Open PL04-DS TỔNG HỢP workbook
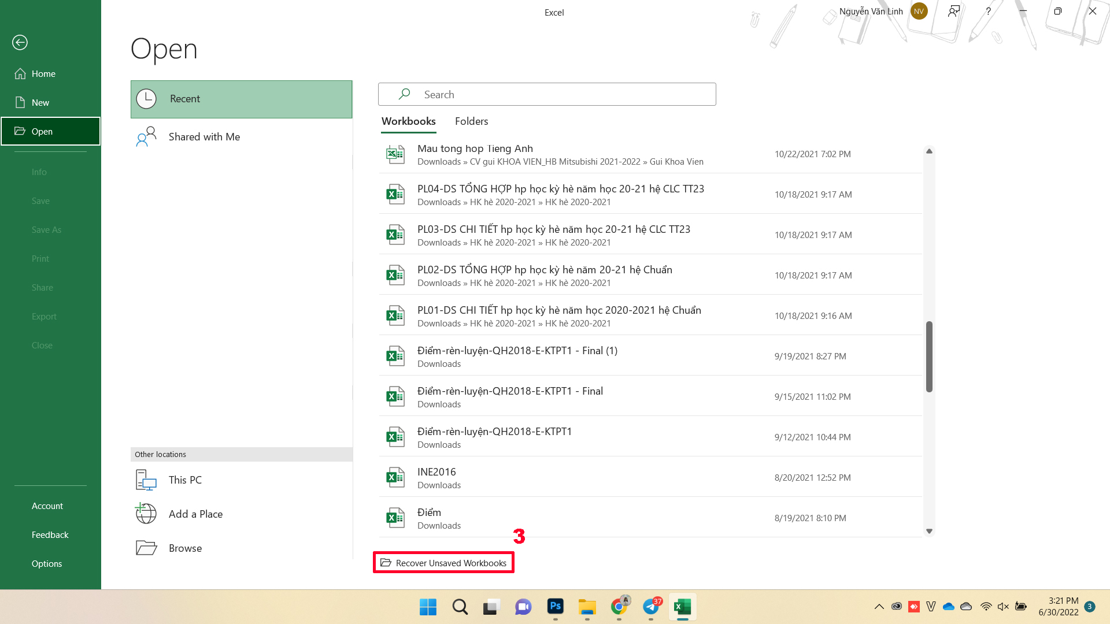 pos(650,194)
